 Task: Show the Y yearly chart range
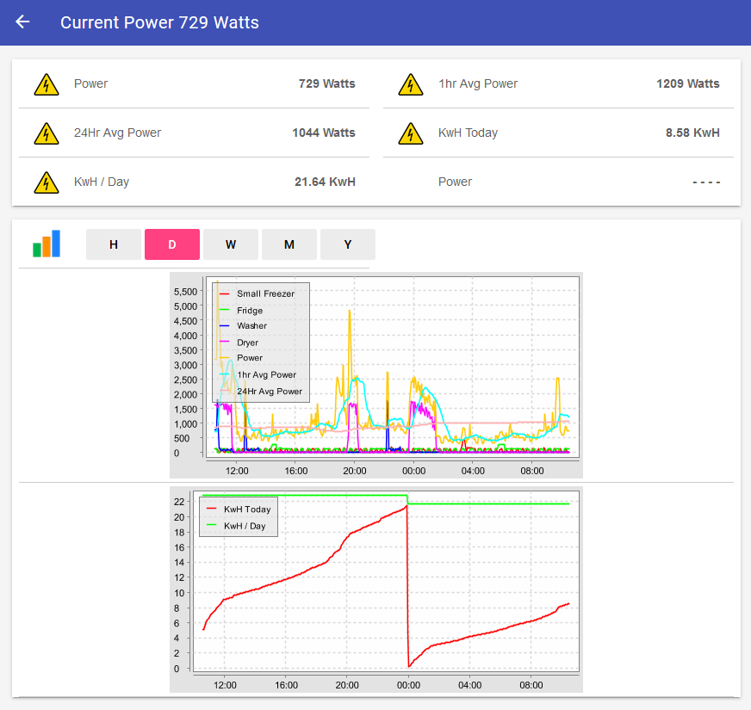click(348, 244)
